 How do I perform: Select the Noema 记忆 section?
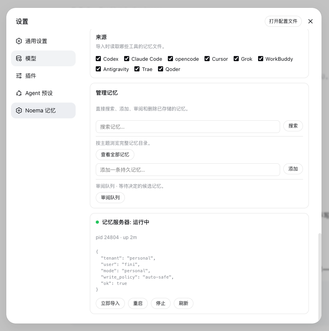click(43, 110)
